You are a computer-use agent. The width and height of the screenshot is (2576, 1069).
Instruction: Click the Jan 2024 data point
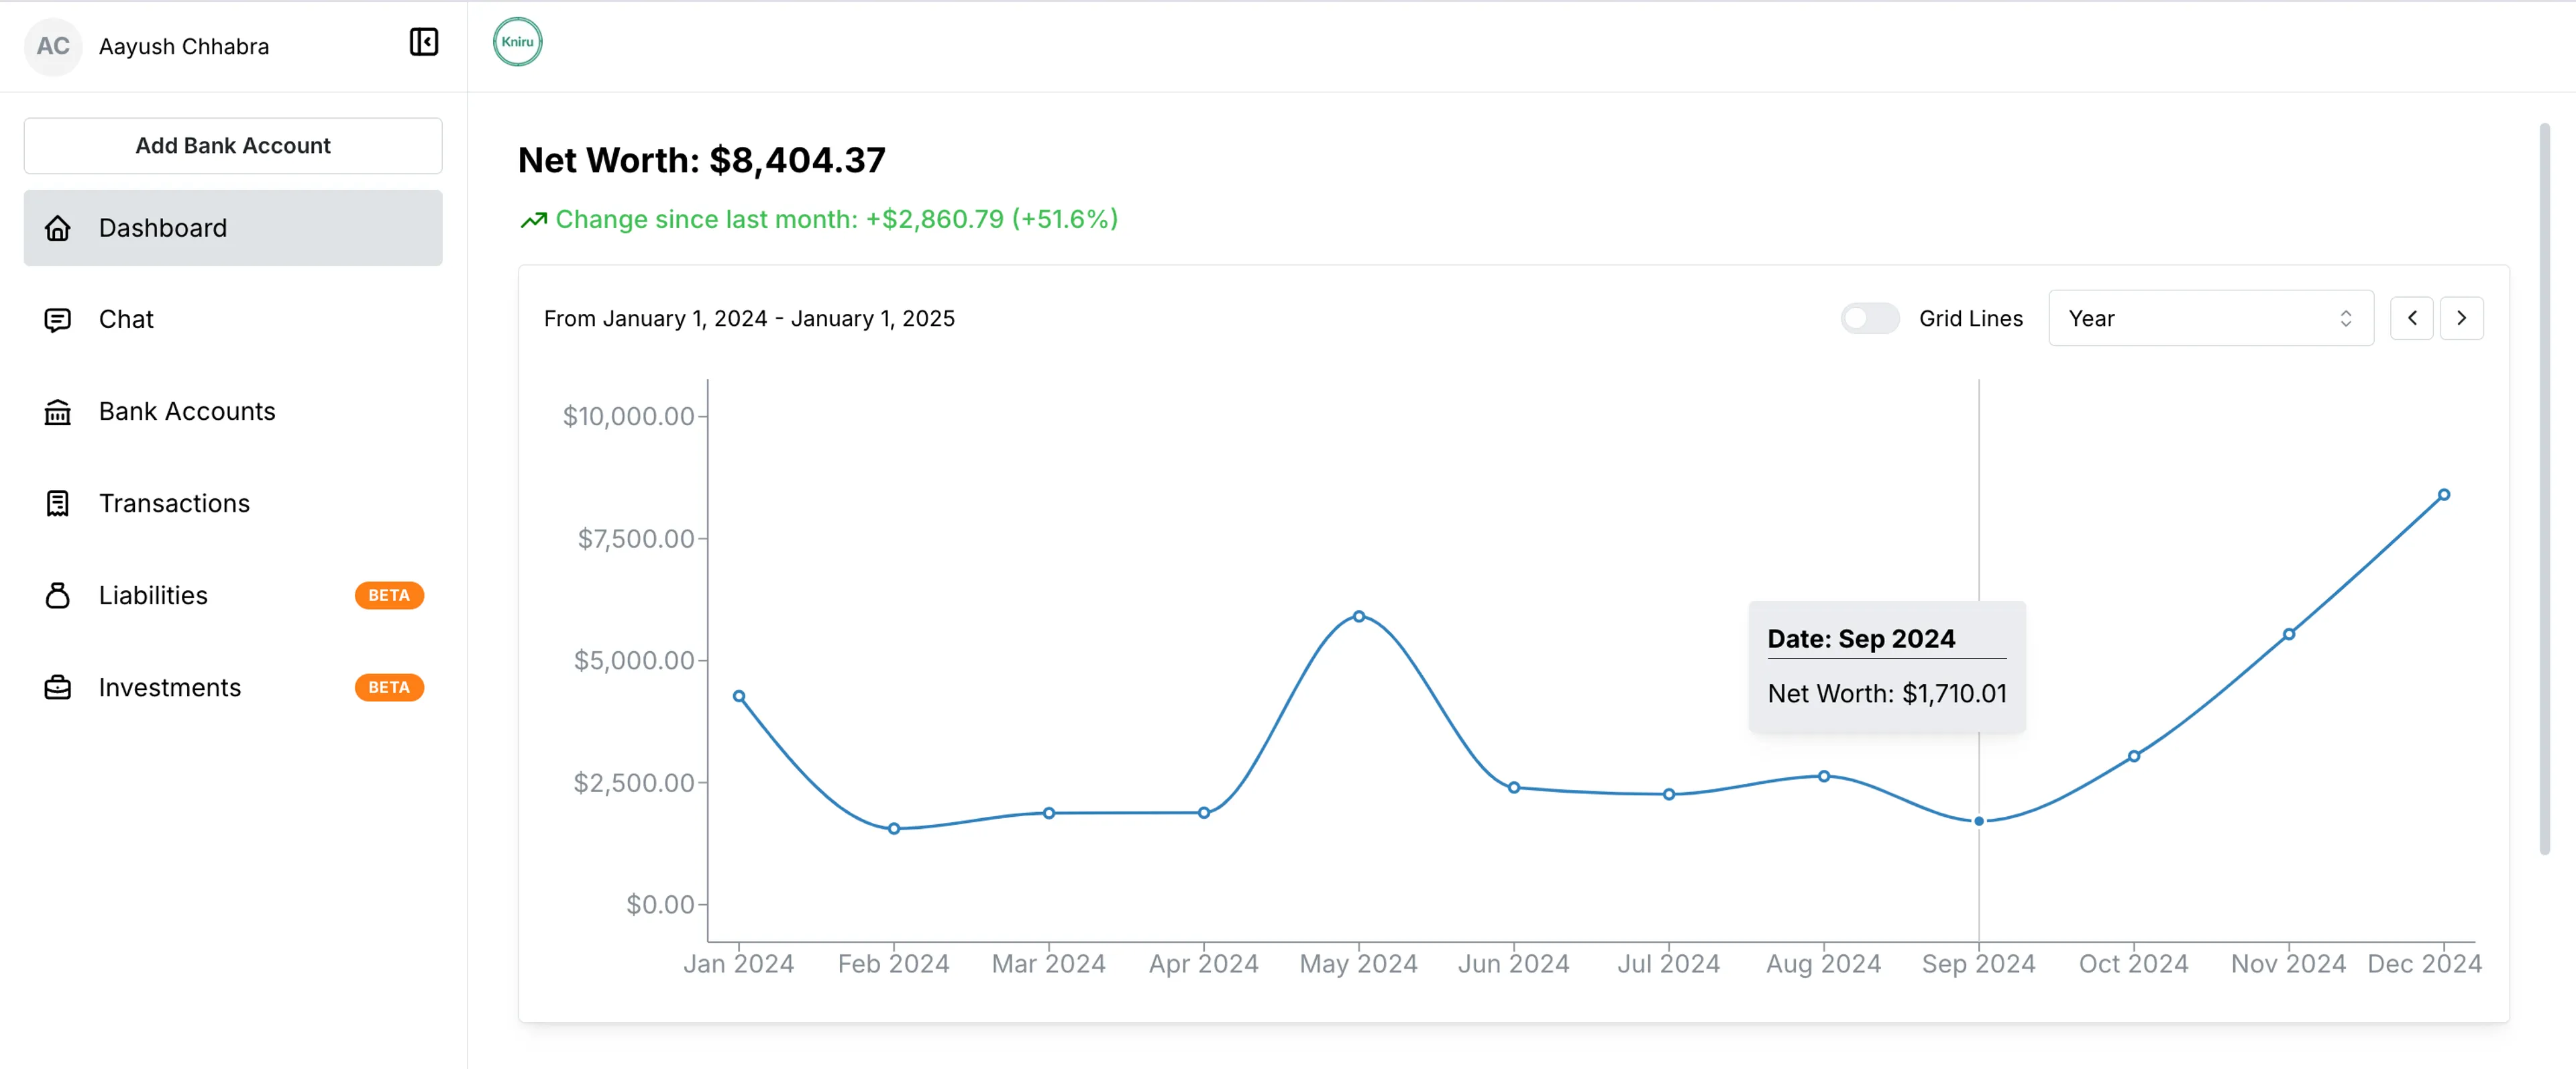coord(739,697)
